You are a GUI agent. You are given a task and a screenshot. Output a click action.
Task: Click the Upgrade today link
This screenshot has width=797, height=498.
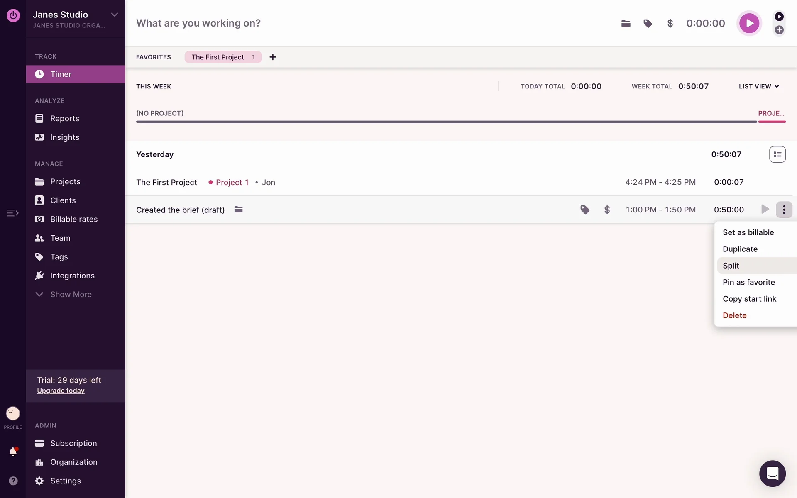pyautogui.click(x=61, y=391)
